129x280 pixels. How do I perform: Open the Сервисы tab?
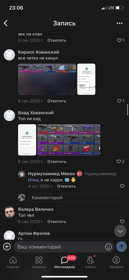[x=39, y=262]
